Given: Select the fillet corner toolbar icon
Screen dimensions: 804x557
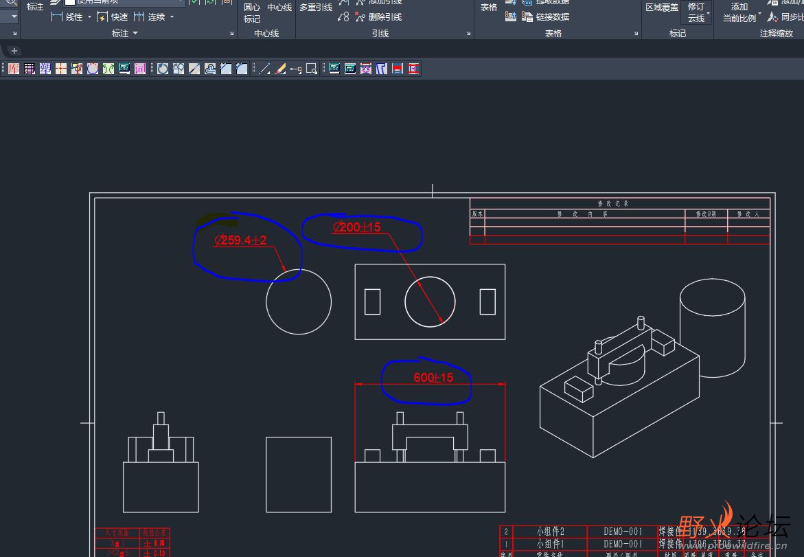Looking at the screenshot, I should click(242, 69).
